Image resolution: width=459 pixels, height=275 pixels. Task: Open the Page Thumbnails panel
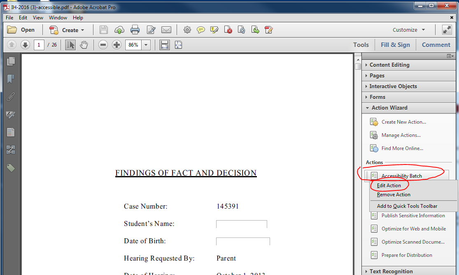point(11,61)
